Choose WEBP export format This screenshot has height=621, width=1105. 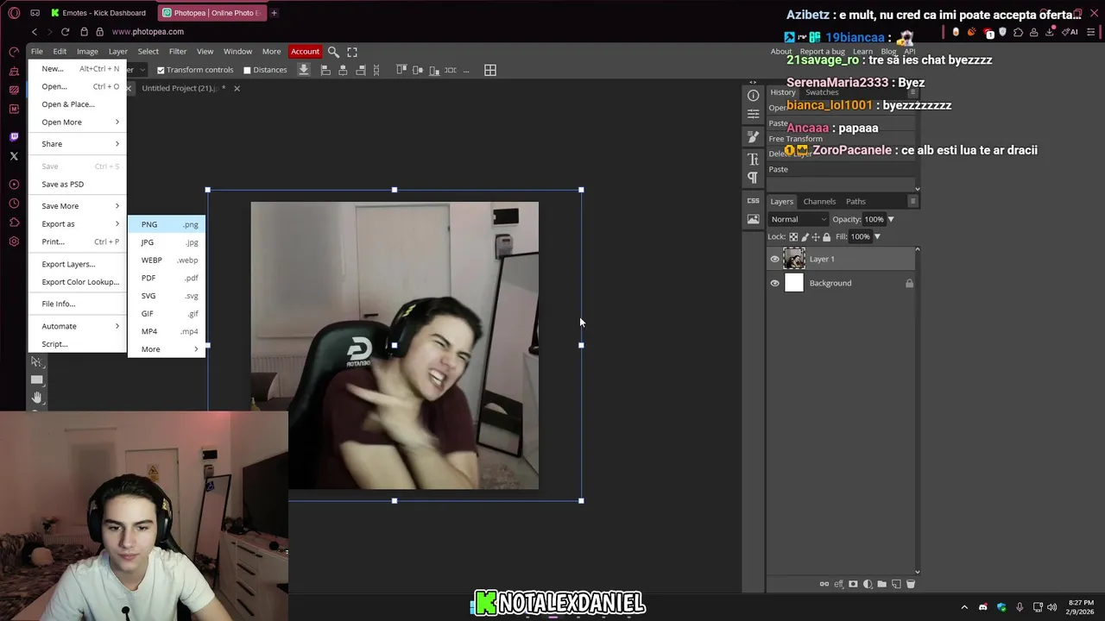click(167, 260)
